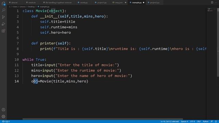Click the minimap code overview
Screen dimensions: 219x123
pos(211,10)
